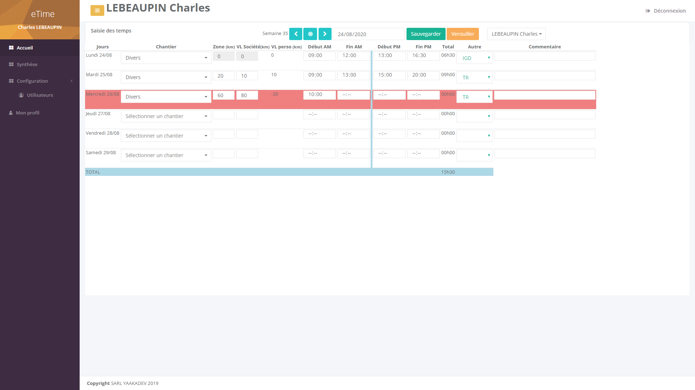
Task: Collapse the Configuration menu section
Action: (32, 81)
